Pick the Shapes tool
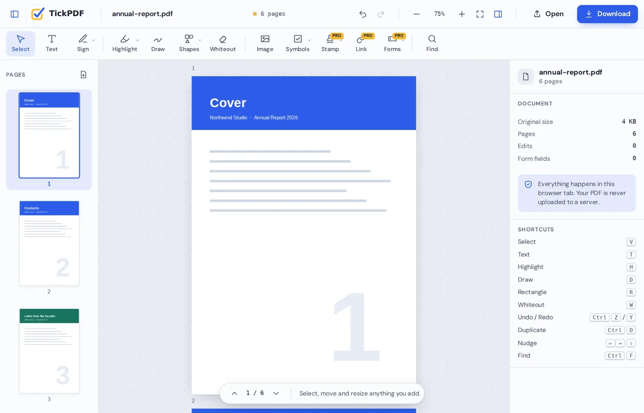 pos(189,44)
